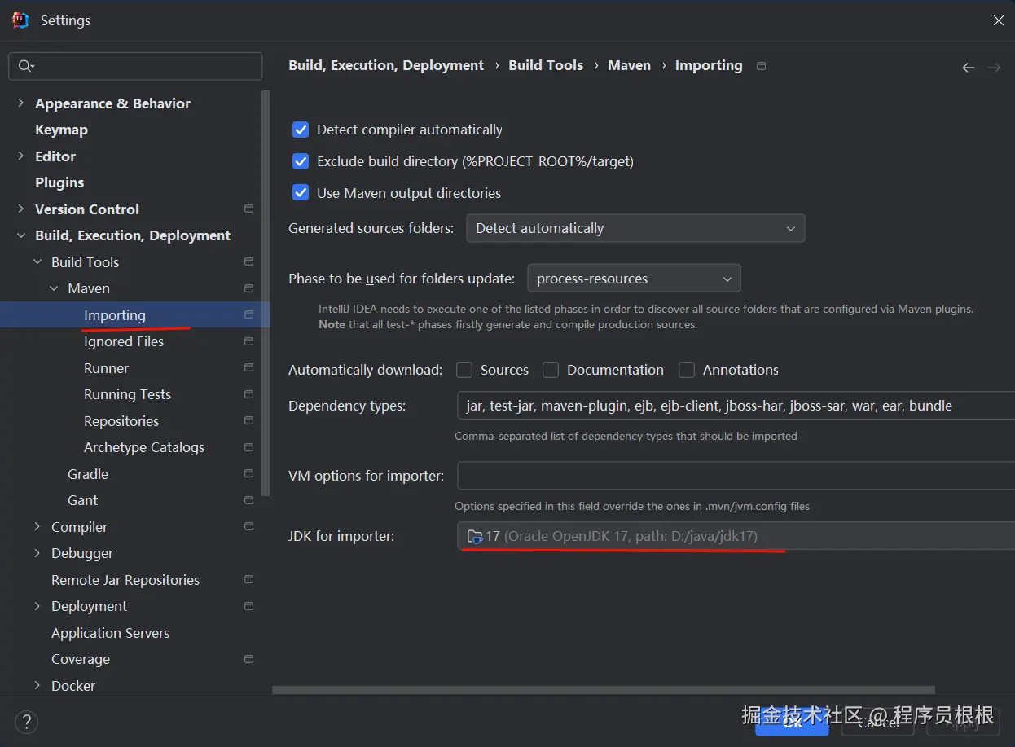The height and width of the screenshot is (747, 1015).
Task: Click the search magnifier icon in settings
Action: (x=26, y=67)
